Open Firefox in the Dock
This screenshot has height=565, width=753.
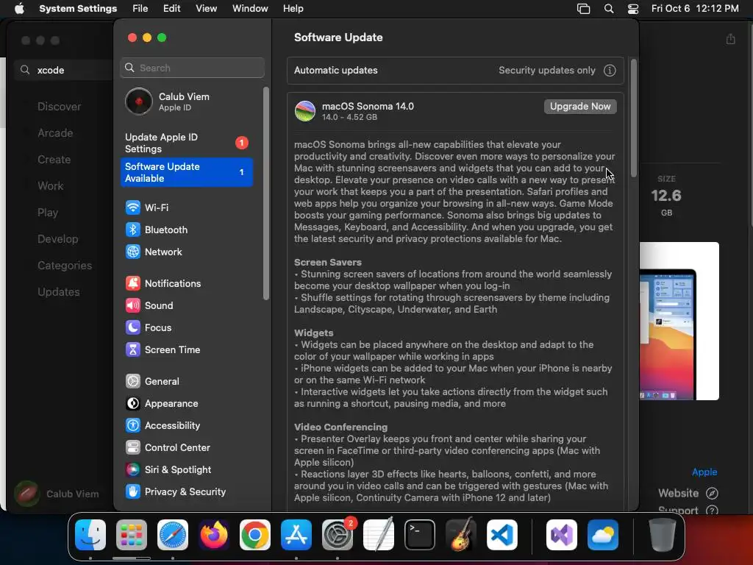coord(214,535)
